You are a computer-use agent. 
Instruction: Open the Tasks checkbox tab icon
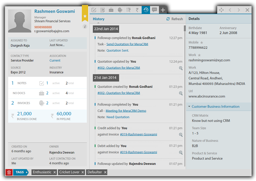click(x=94, y=10)
